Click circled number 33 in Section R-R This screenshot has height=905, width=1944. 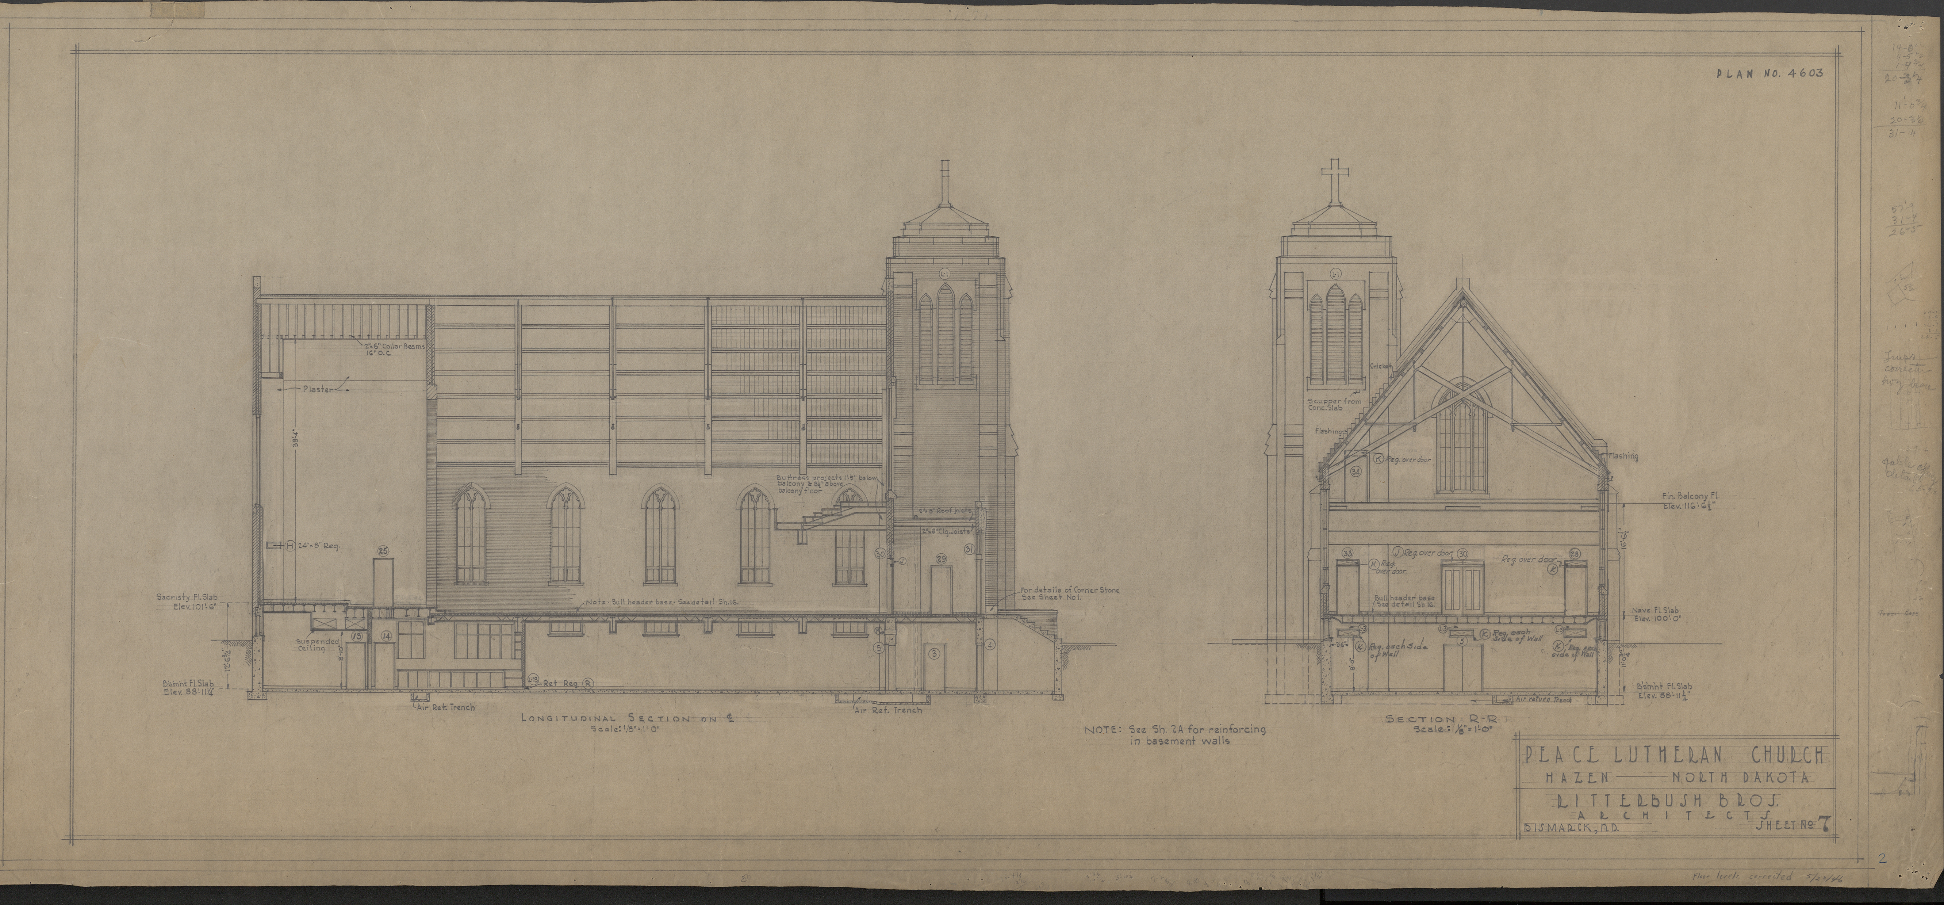[x=1348, y=554]
